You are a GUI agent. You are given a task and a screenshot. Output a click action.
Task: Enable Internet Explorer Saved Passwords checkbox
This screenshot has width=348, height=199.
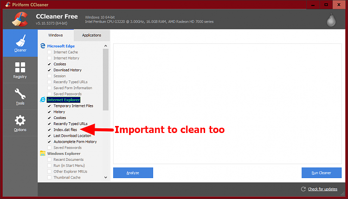click(x=49, y=148)
